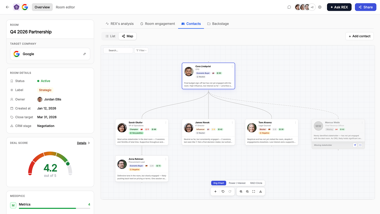The image size is (380, 214).
Task: Send invite to Marcus Webb via paper plane
Action: [x=355, y=145]
